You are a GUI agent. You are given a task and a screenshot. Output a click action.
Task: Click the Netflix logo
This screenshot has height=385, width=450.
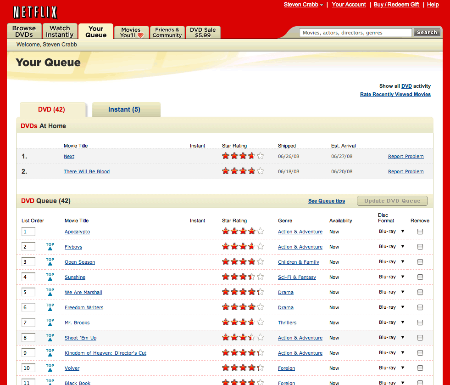coord(35,12)
